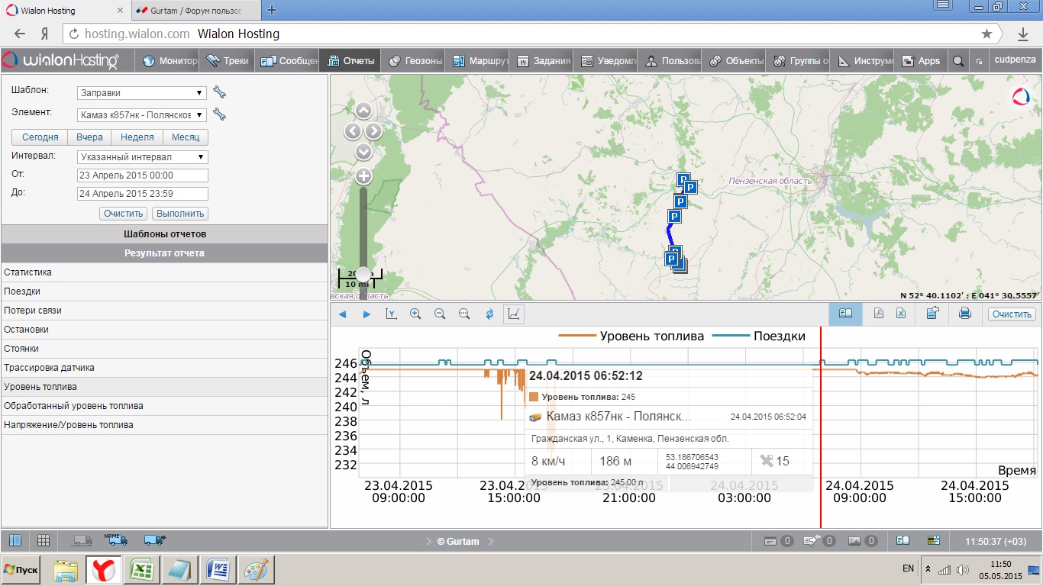Click the chart zoom out magnifier icon

pos(440,314)
